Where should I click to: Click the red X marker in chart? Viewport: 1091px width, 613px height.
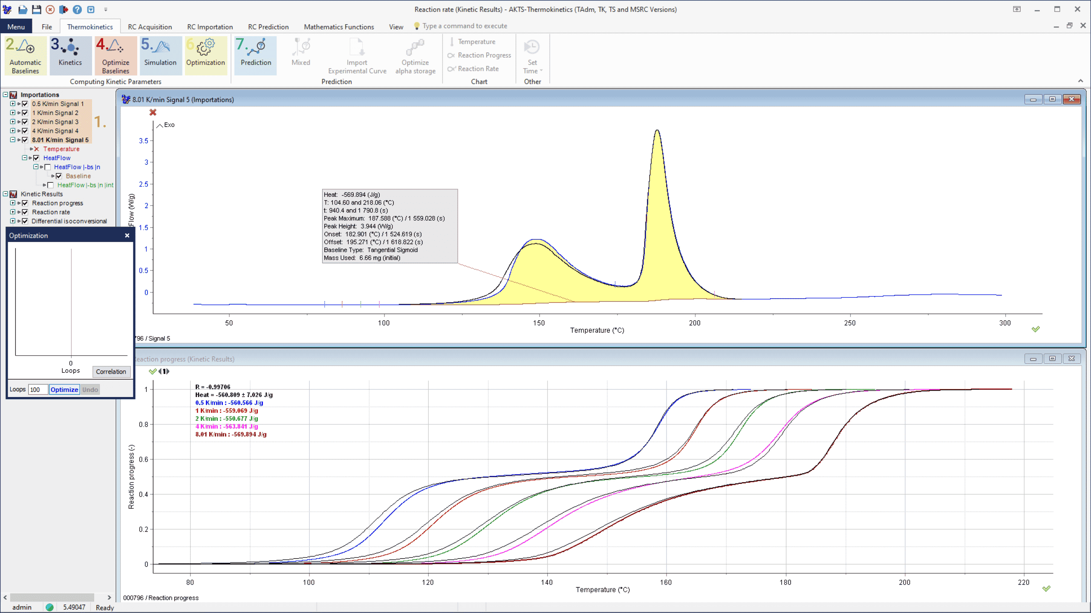[153, 112]
